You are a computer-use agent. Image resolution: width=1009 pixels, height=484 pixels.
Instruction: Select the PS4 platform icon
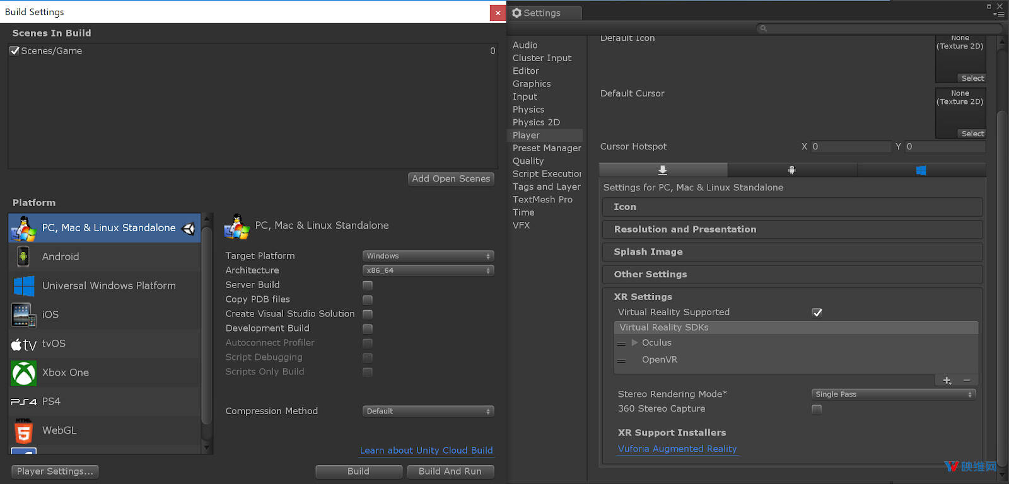coord(23,402)
